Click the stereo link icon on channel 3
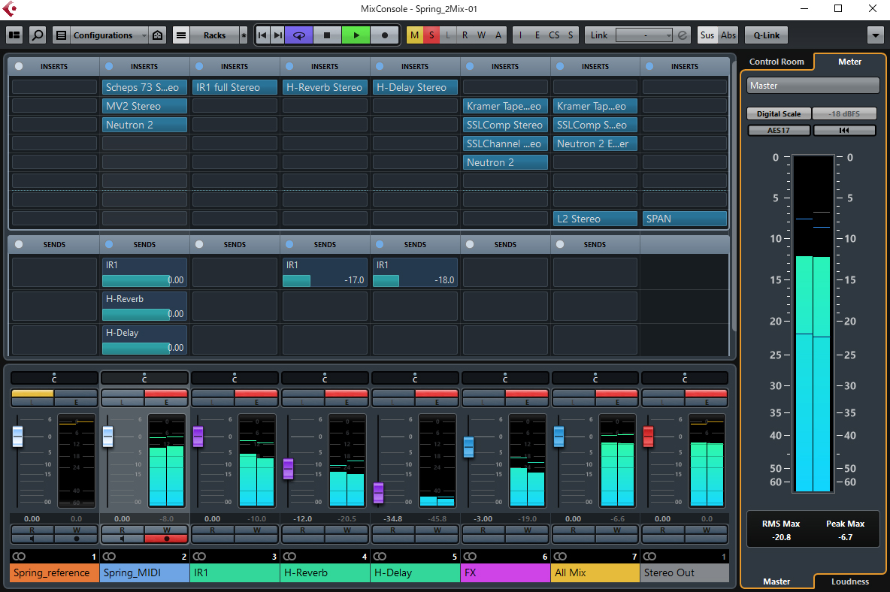Screen dimensions: 890x592 pos(199,556)
